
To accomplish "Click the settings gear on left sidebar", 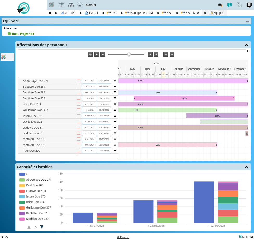I will click(x=4, y=57).
